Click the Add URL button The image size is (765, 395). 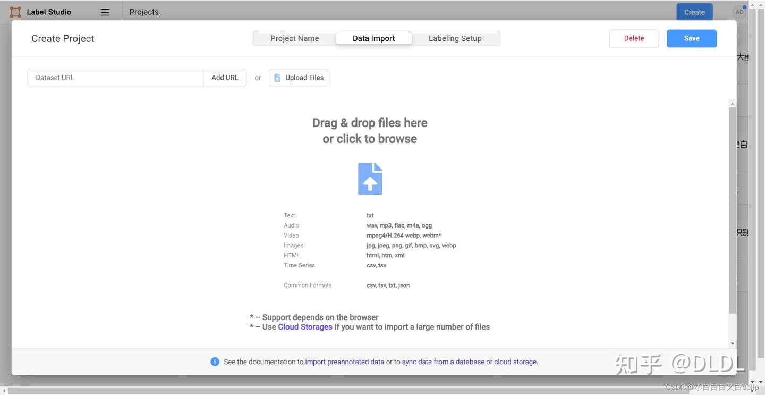225,78
